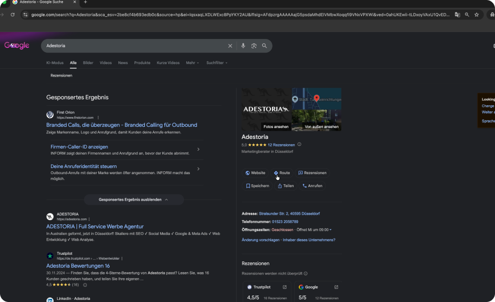Open the three-dot menu beside adestoria.com
The height and width of the screenshot is (302, 495).
(90, 219)
